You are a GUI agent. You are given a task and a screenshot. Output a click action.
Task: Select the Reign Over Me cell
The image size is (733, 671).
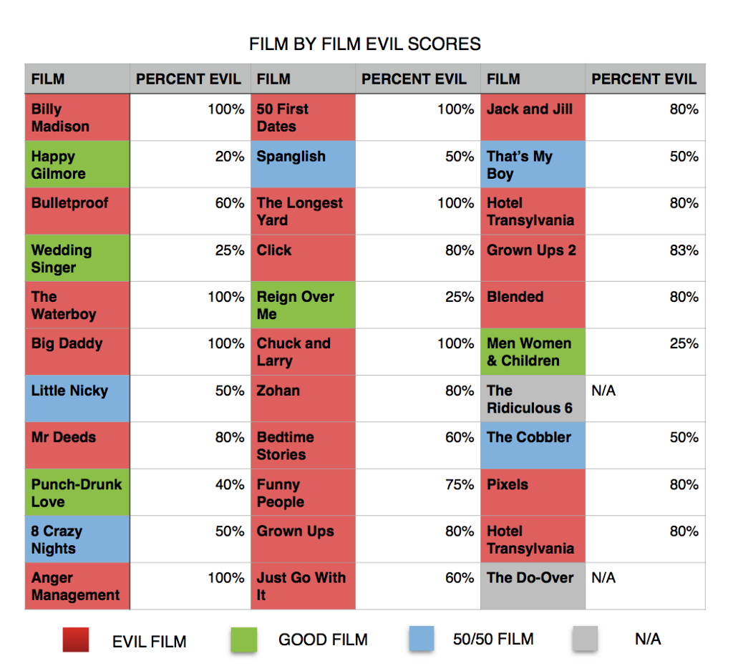pos(303,305)
